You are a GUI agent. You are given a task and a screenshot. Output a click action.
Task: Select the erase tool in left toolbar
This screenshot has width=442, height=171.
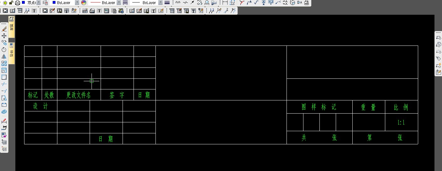[x=4, y=29]
